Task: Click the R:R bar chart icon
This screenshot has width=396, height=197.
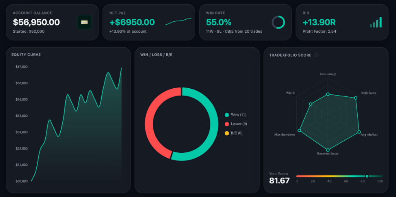Action: coord(376,22)
